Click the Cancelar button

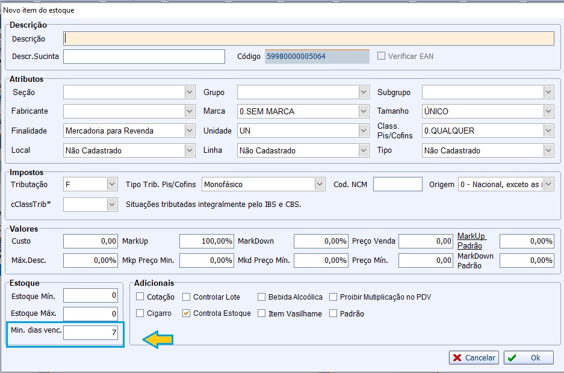point(474,357)
